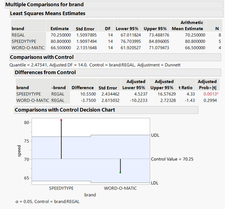The height and width of the screenshot is (209, 225).
Task: Click the red SPEEDYTYPE point on chart
Action: tap(61, 120)
